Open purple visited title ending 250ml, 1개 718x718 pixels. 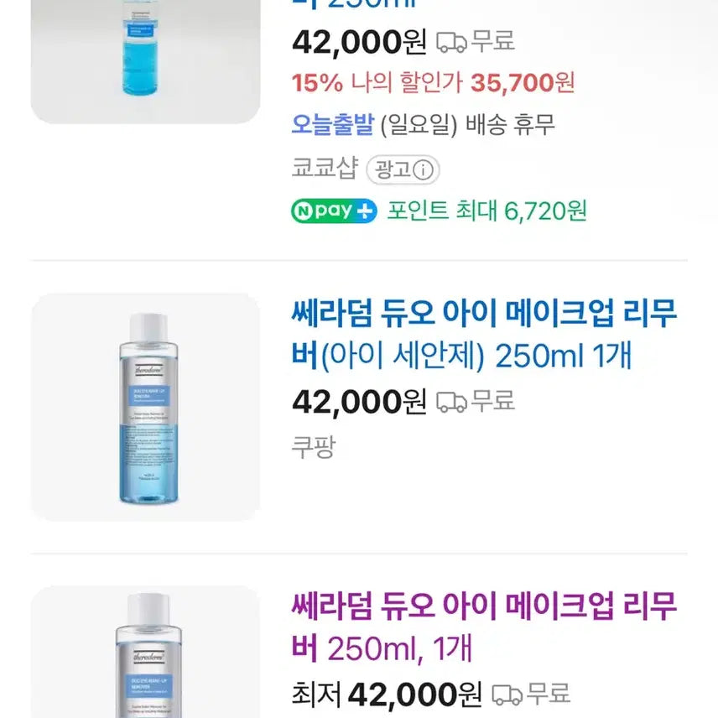tap(484, 626)
